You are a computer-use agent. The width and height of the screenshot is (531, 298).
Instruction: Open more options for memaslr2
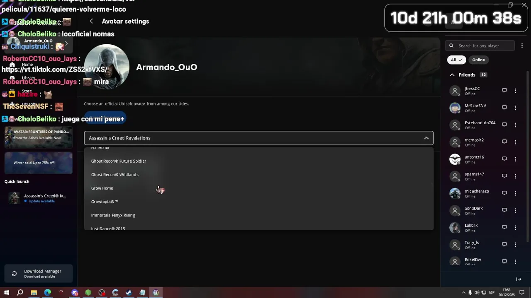[x=515, y=142]
